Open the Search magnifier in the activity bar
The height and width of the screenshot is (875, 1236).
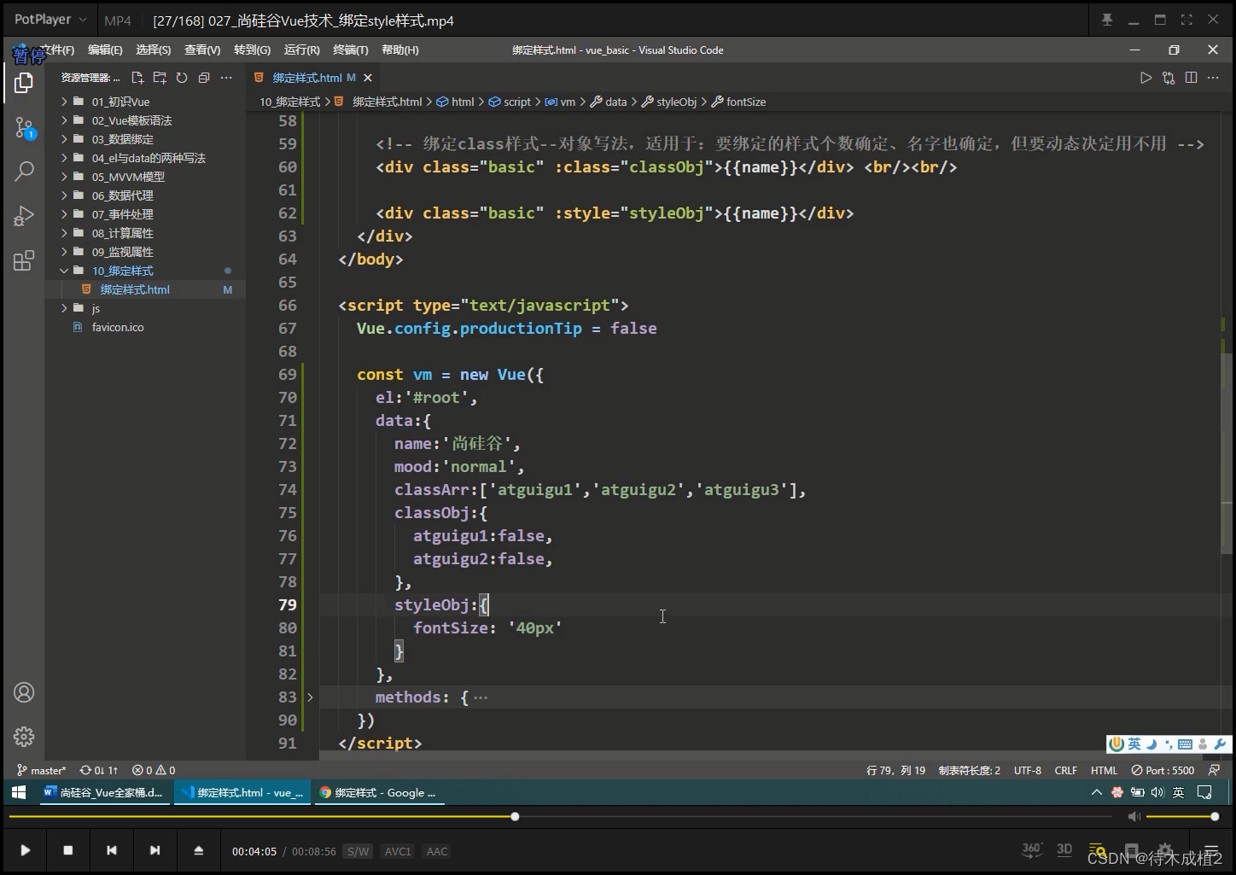pos(24,171)
